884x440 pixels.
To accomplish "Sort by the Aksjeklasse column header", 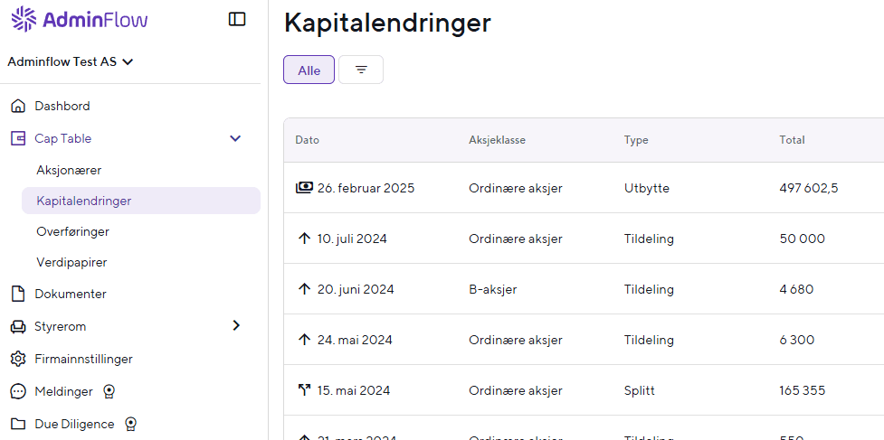I will [x=498, y=140].
